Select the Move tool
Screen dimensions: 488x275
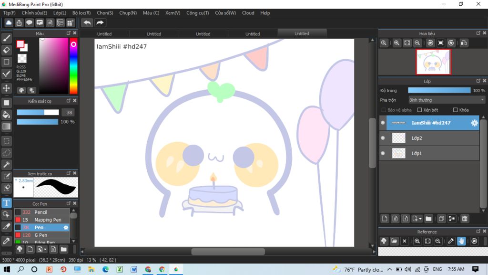[x=7, y=88]
